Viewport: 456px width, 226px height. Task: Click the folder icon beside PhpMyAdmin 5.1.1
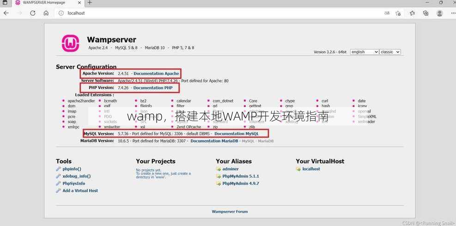(x=219, y=176)
